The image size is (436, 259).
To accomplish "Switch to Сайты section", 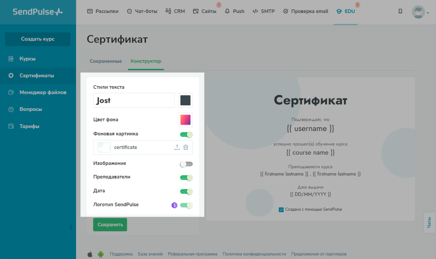I will click(x=204, y=11).
